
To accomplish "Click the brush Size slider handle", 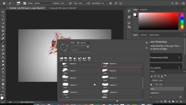I will tap(88, 47).
